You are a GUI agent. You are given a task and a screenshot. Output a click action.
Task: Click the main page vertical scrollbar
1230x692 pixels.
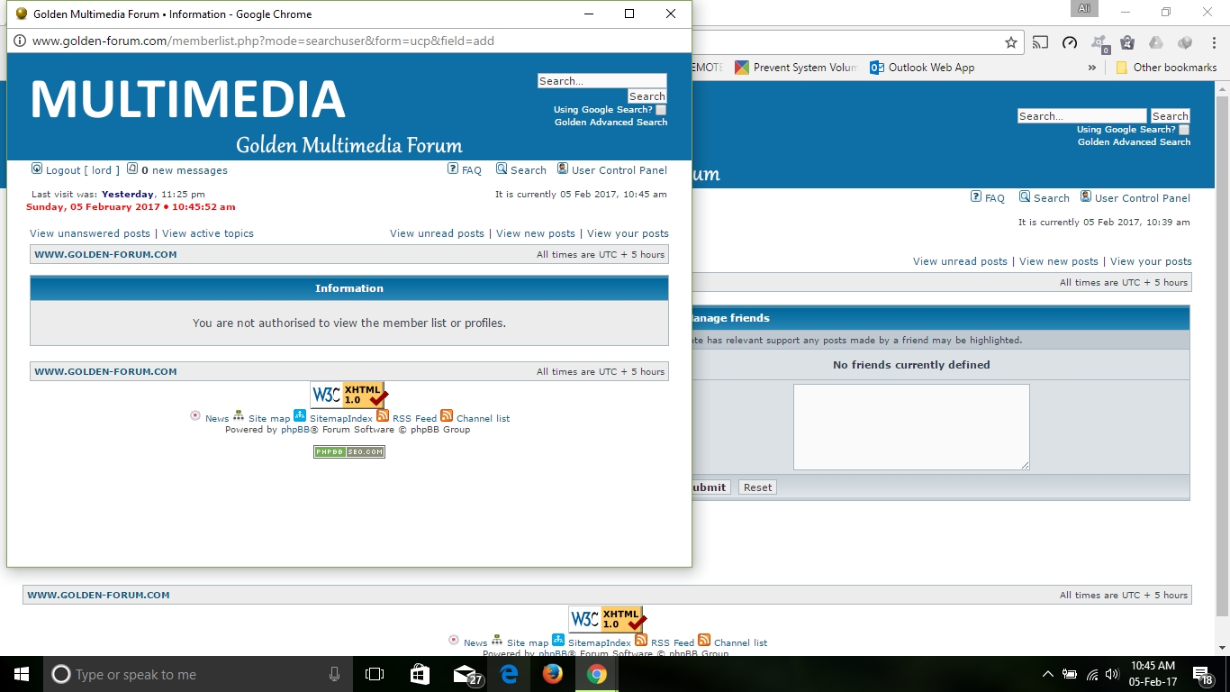tap(1222, 360)
